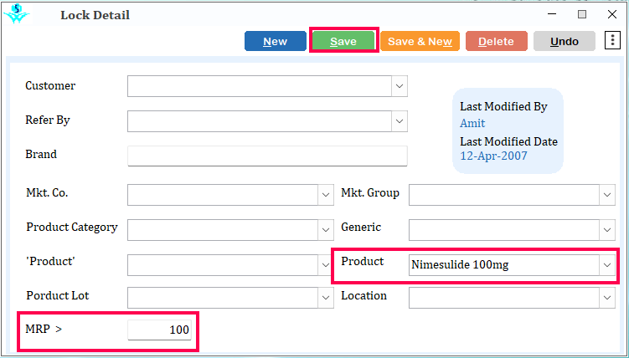Click the Undo button
629x358 pixels.
pyautogui.click(x=564, y=41)
